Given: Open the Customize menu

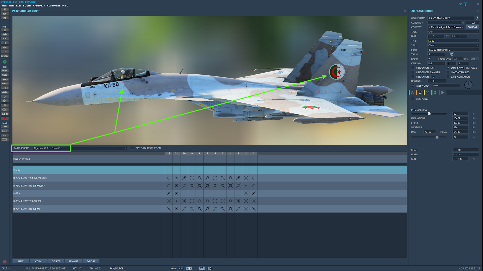Looking at the screenshot, I should pos(53,6).
